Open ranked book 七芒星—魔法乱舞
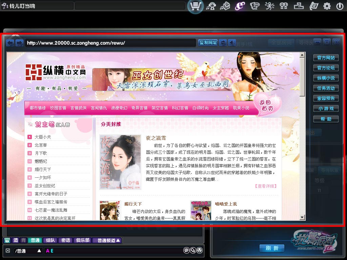 coord(51,210)
